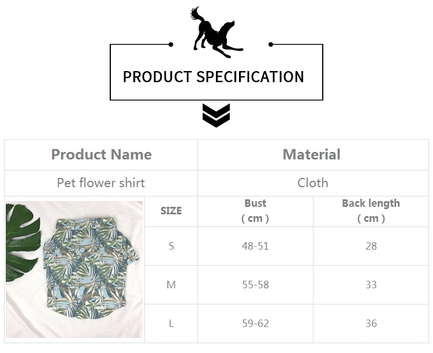433x353 pixels.
Task: Click the Pet flower shirt text
Action: [101, 183]
